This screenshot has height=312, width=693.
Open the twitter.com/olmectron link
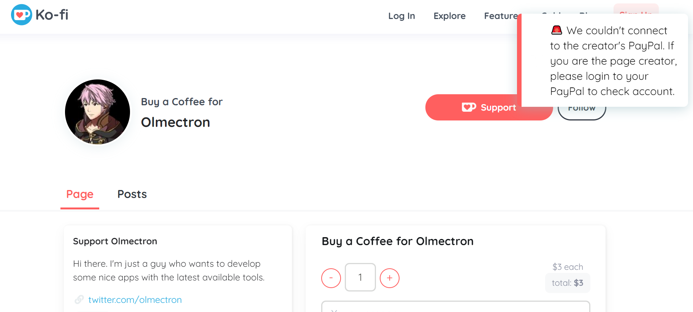pos(135,300)
